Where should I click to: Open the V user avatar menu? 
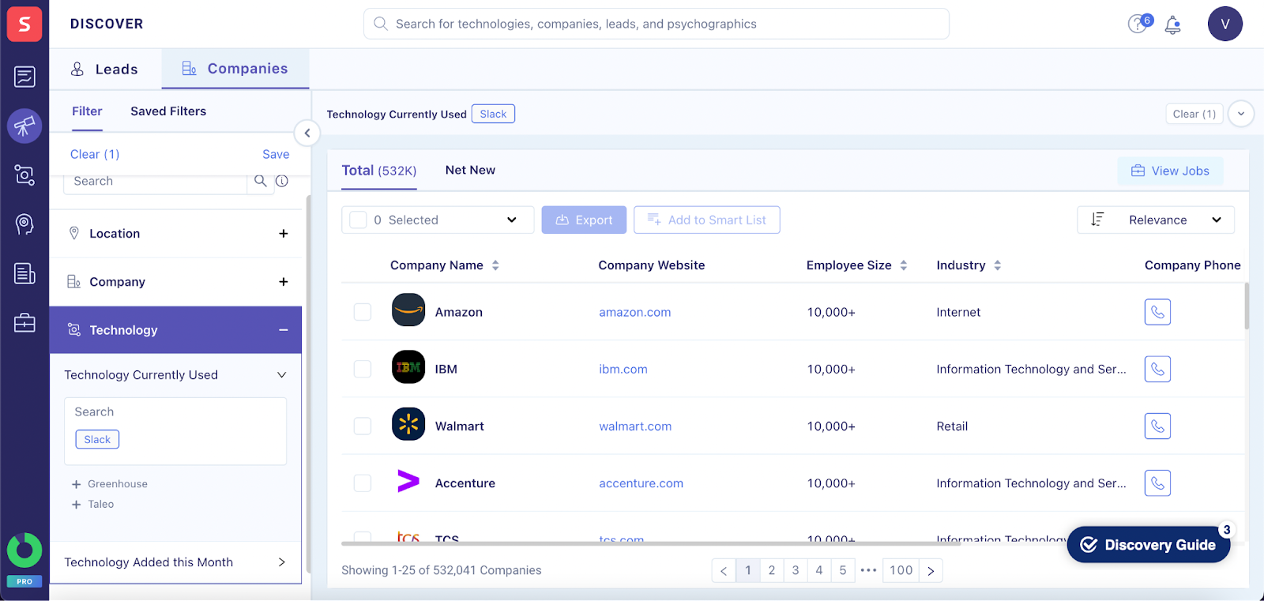coord(1224,24)
